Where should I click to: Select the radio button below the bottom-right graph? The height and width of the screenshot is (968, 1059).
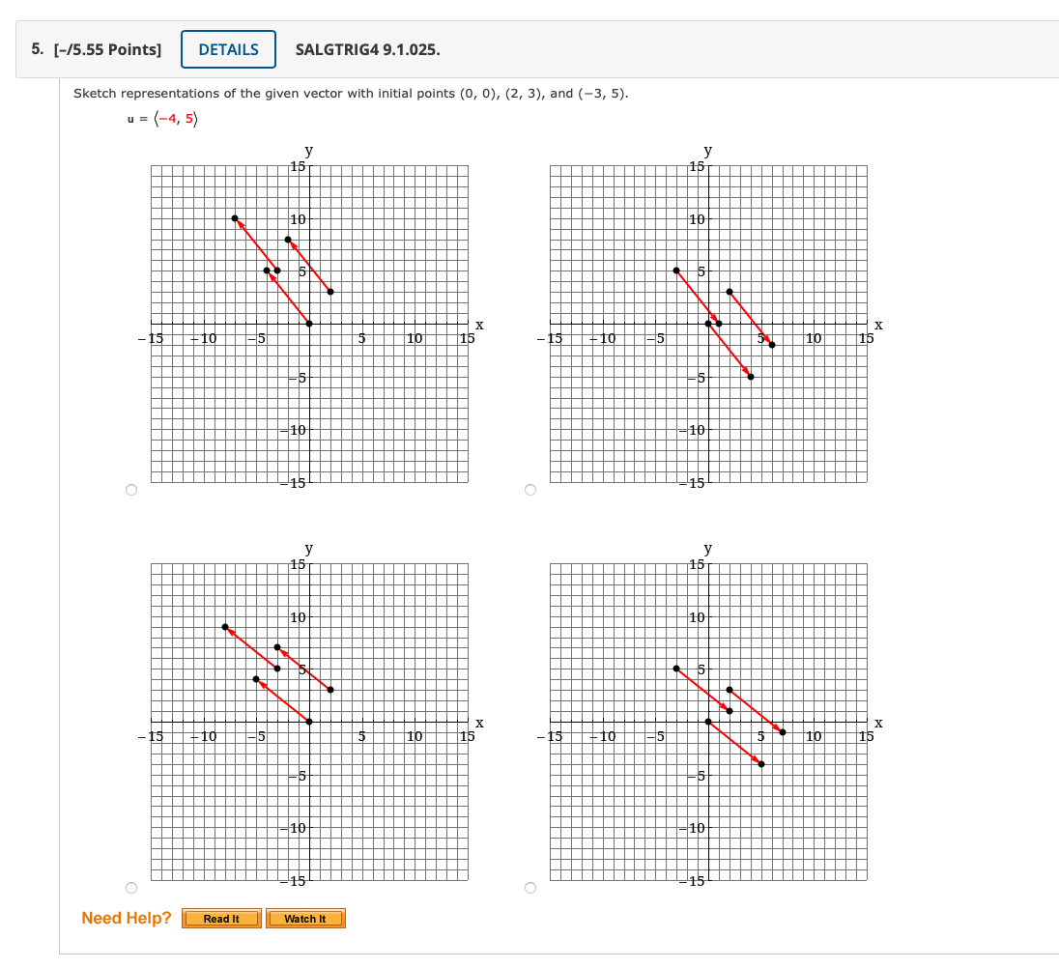(x=529, y=888)
